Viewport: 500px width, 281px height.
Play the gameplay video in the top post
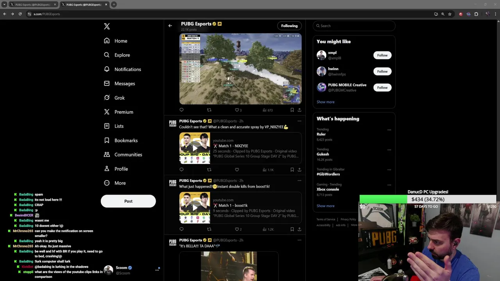(240, 69)
